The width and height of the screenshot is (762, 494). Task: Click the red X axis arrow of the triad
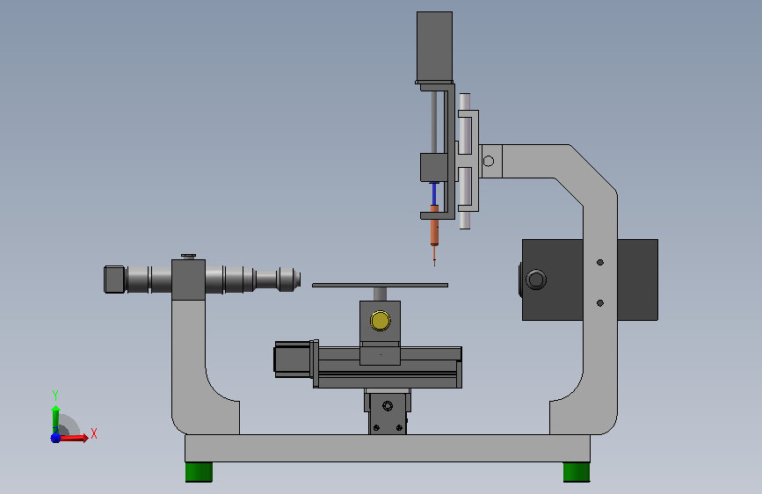(74, 438)
